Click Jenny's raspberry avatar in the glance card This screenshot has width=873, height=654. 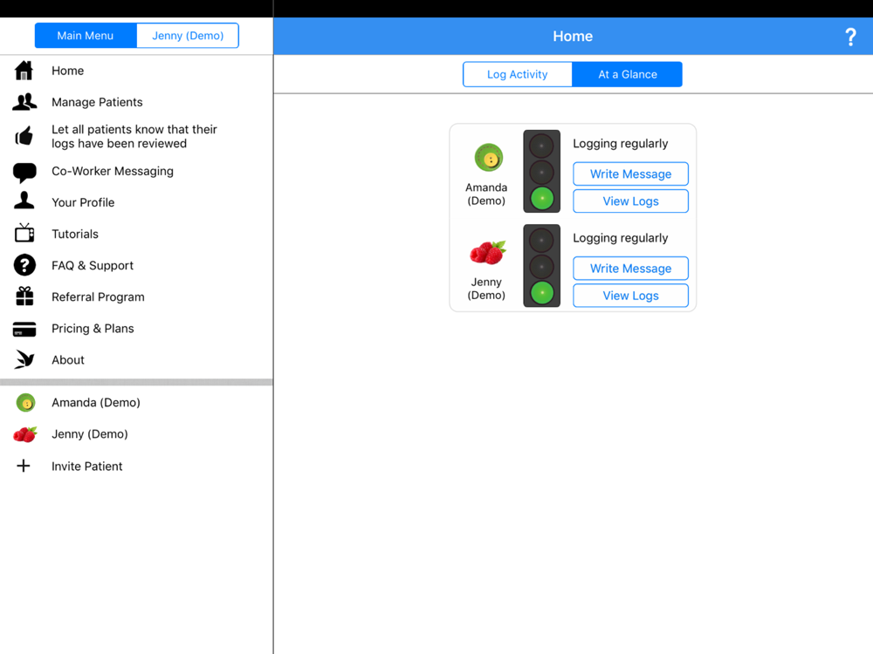488,253
